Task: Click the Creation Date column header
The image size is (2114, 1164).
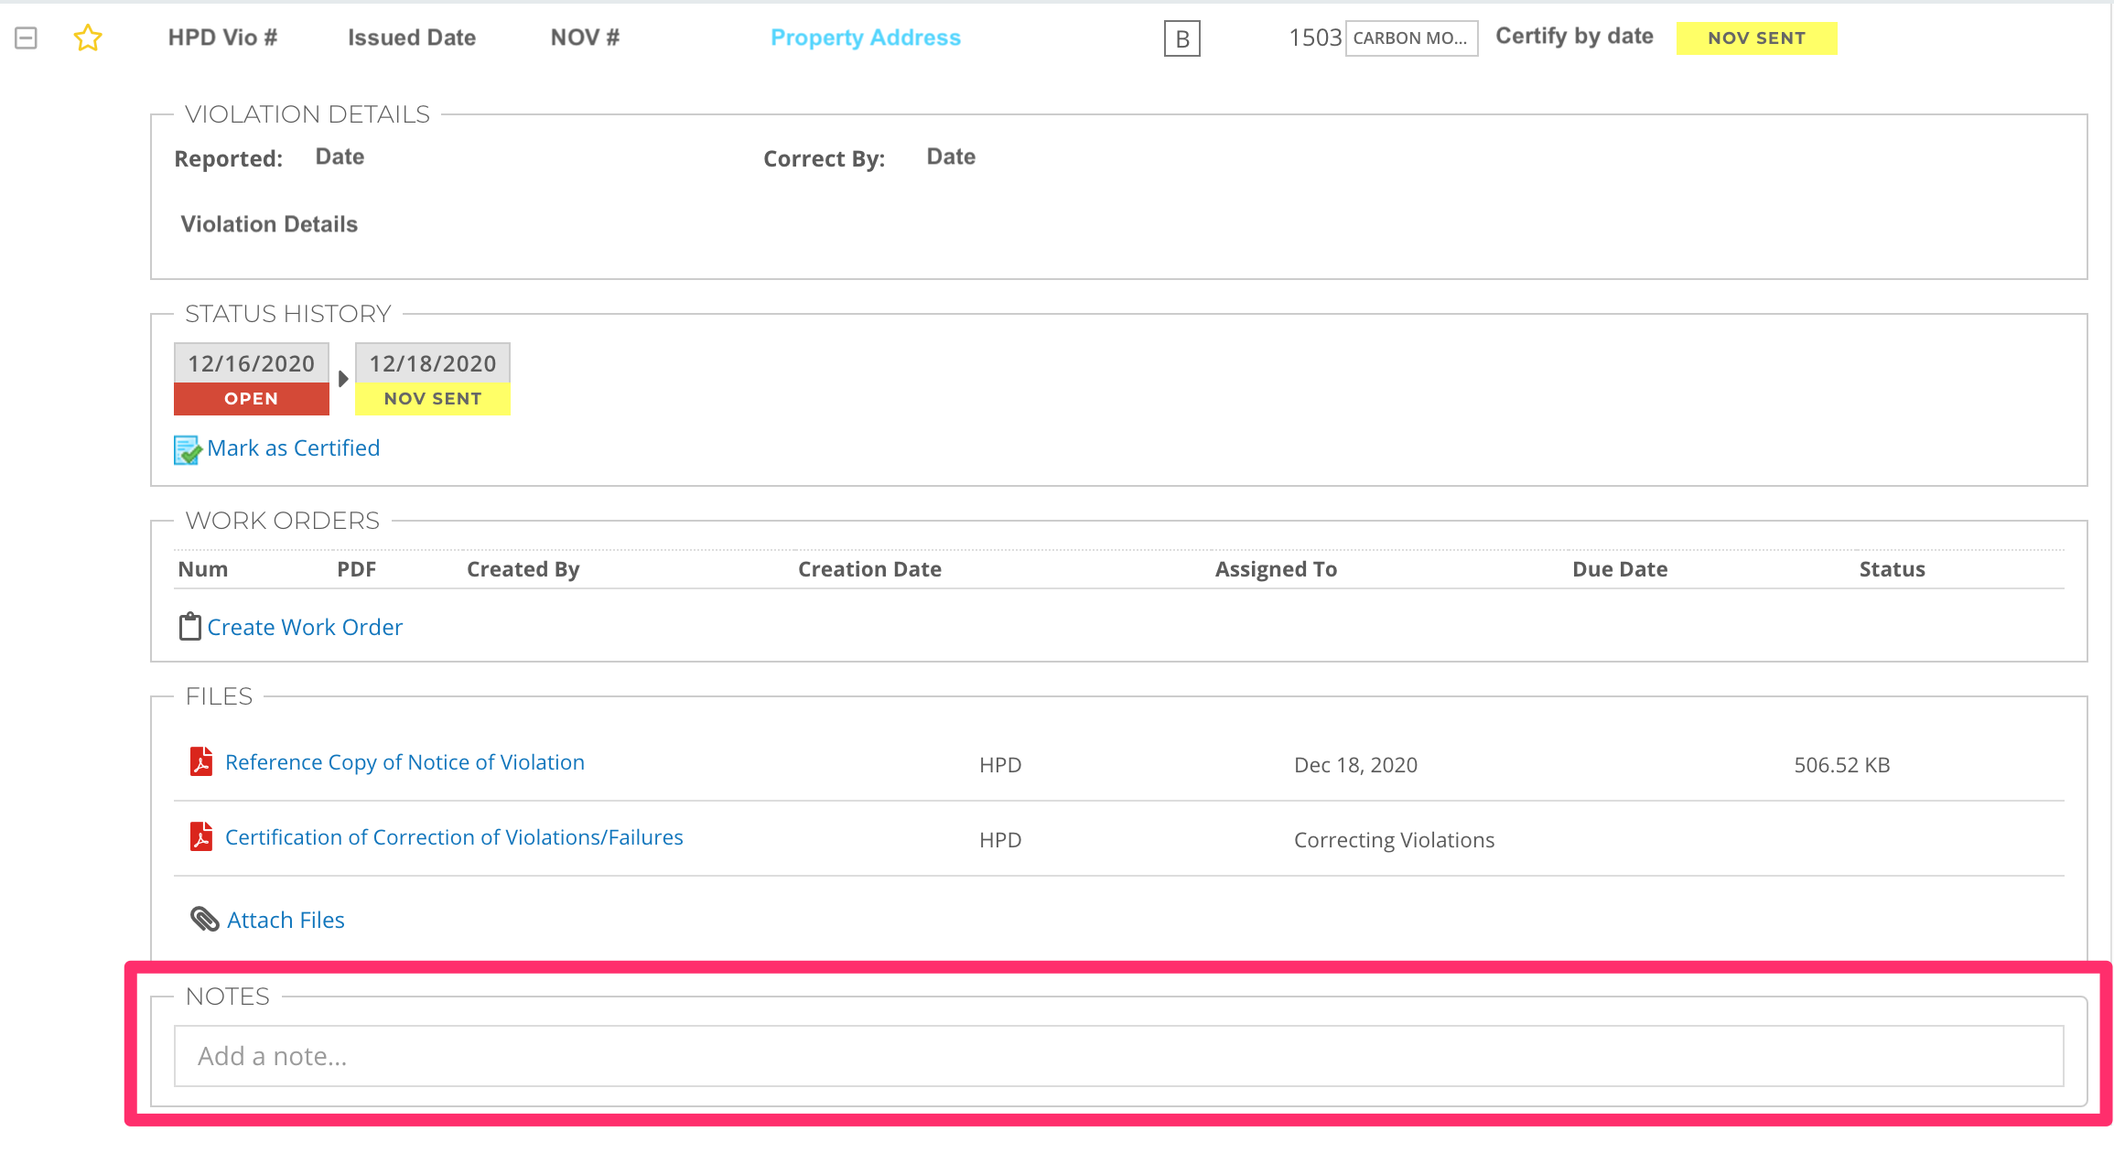Action: (869, 569)
